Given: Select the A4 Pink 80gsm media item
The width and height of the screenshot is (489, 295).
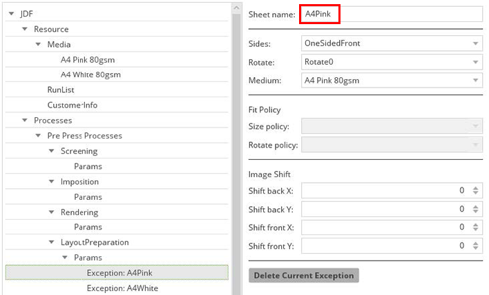Looking at the screenshot, I should pyautogui.click(x=90, y=59).
